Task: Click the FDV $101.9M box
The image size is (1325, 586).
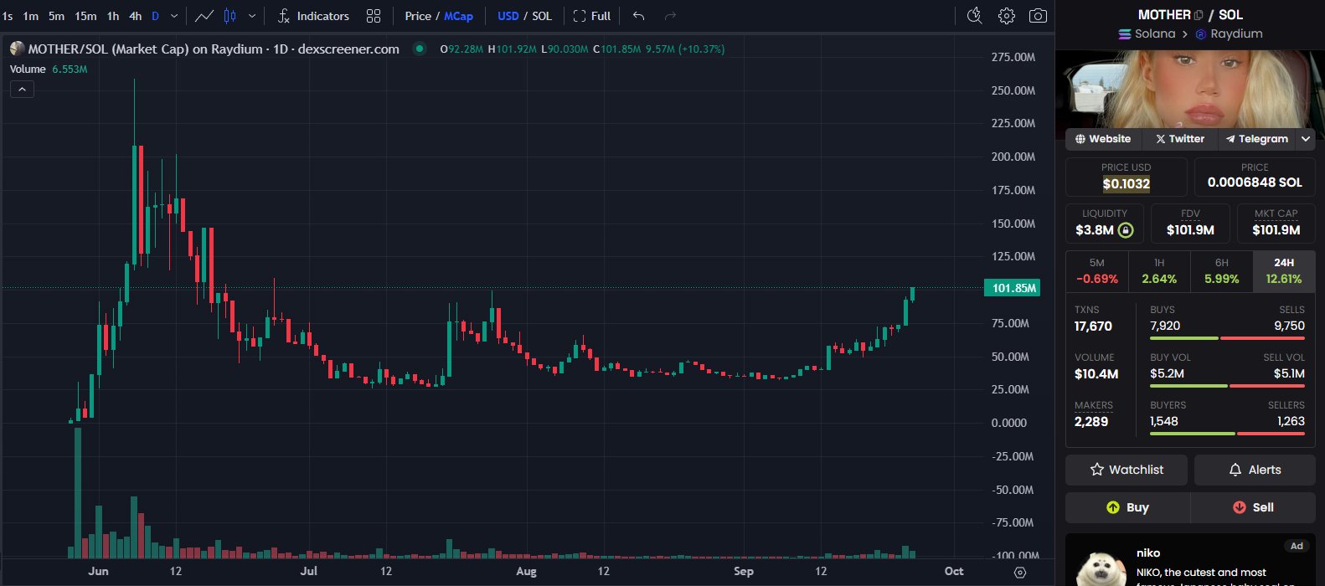Action: pos(1190,223)
